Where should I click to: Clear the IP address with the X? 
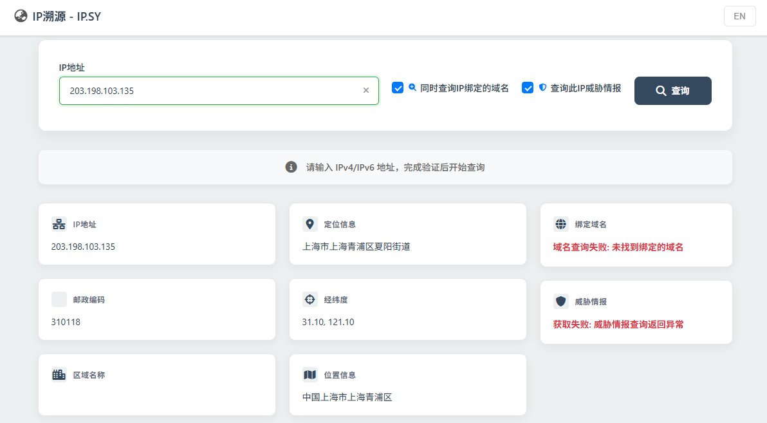point(366,91)
